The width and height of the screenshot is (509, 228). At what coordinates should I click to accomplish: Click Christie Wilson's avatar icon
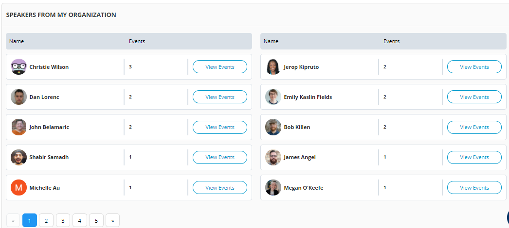coord(18,66)
